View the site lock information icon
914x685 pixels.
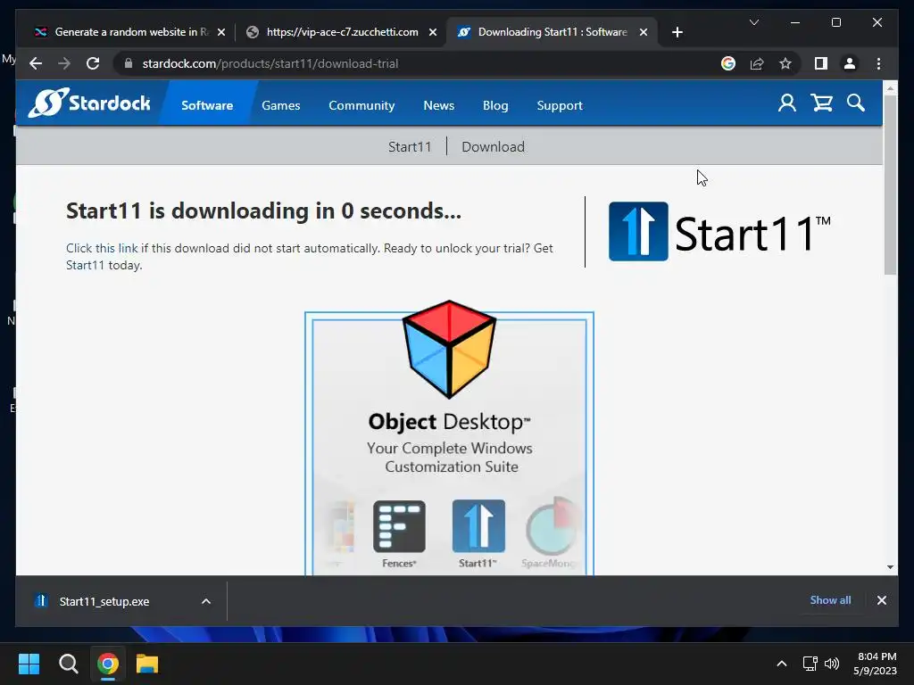[x=129, y=63]
